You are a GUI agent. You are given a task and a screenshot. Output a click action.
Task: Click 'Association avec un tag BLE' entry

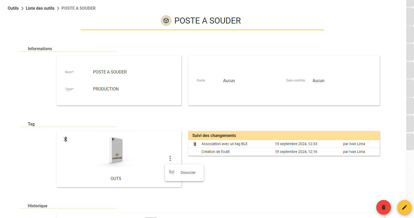[224, 144]
